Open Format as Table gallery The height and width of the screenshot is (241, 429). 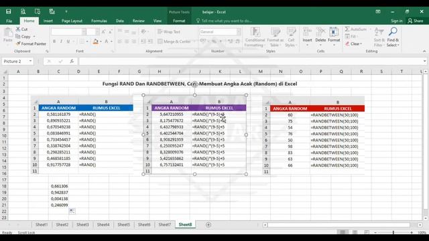click(275, 37)
